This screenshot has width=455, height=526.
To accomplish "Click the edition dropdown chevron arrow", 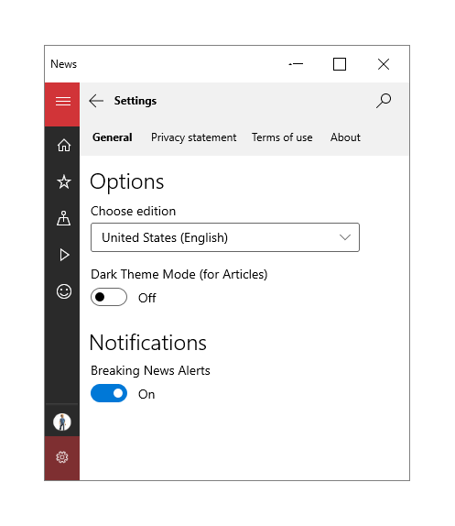I will [345, 237].
